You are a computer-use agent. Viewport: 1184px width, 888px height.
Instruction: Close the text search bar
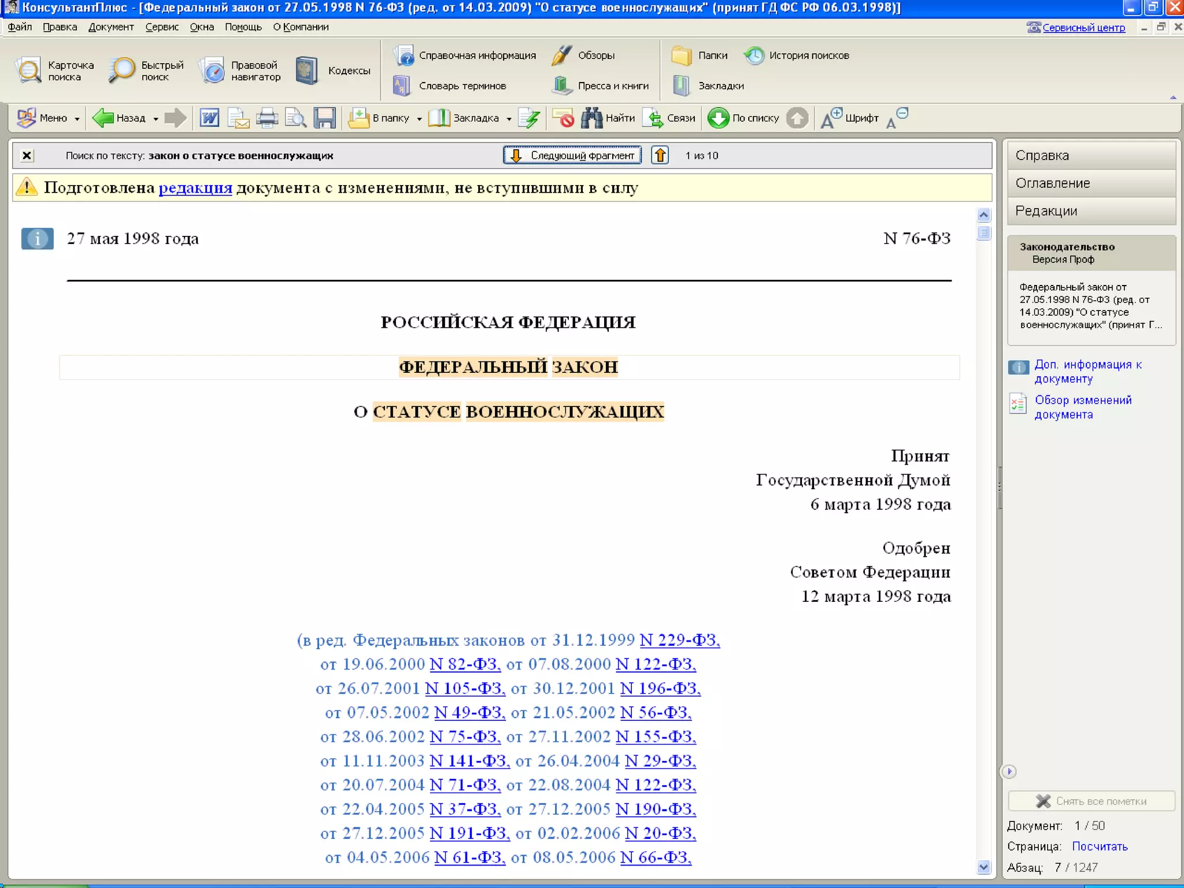(27, 156)
